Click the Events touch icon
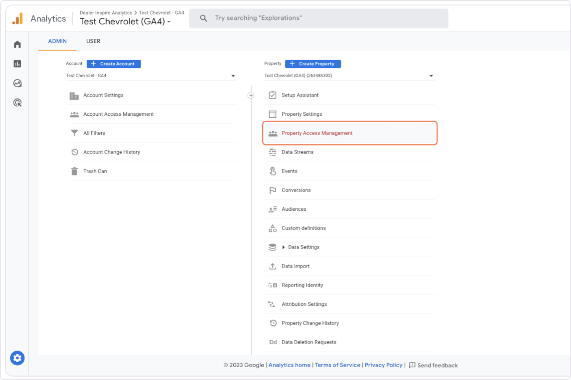571x380 pixels. (273, 171)
